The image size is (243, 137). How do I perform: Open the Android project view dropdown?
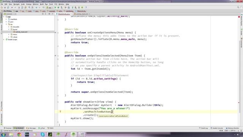click(10, 14)
